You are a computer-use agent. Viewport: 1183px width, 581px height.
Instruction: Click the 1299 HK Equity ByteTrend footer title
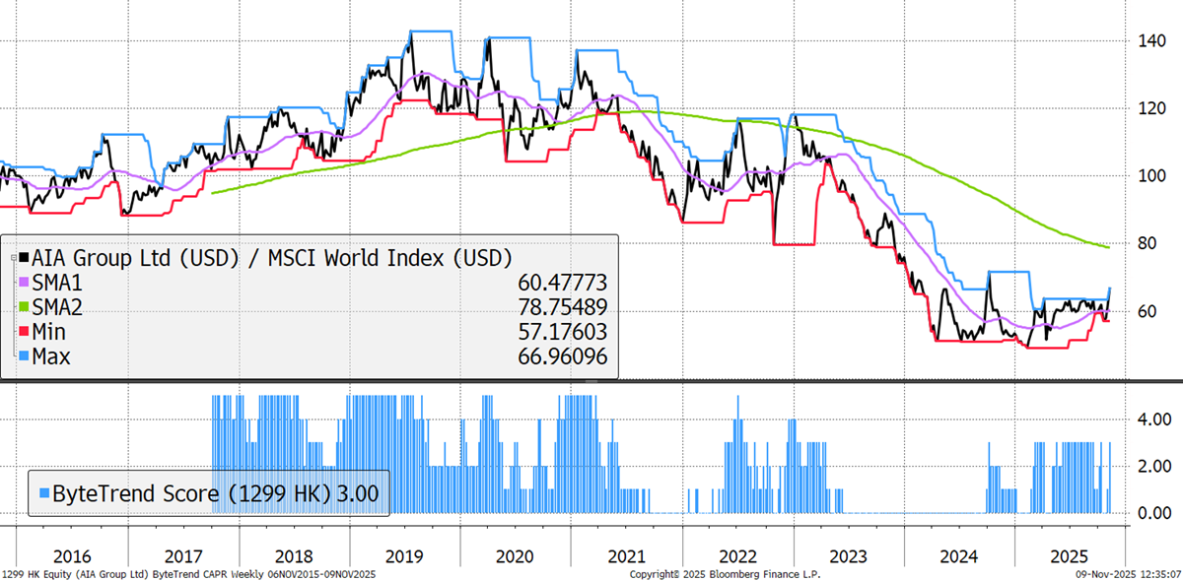pyautogui.click(x=187, y=573)
